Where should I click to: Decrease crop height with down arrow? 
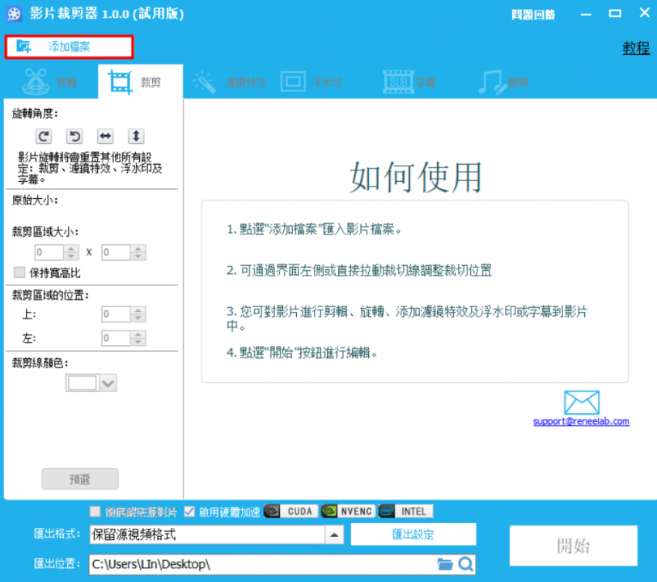pos(138,256)
